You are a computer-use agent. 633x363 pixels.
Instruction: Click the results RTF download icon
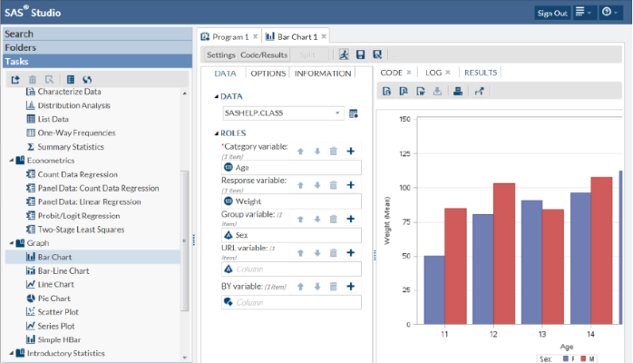420,91
